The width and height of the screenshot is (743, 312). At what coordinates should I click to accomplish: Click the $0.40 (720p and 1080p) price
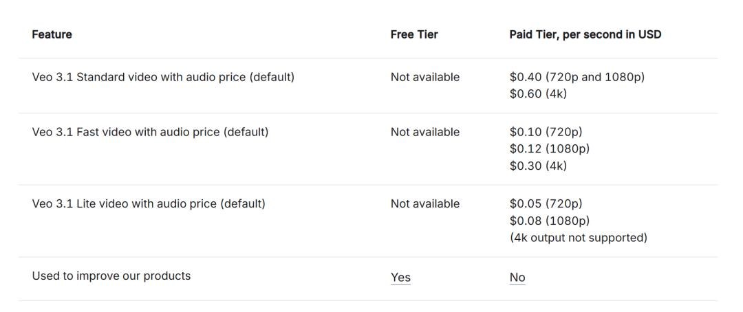(577, 77)
